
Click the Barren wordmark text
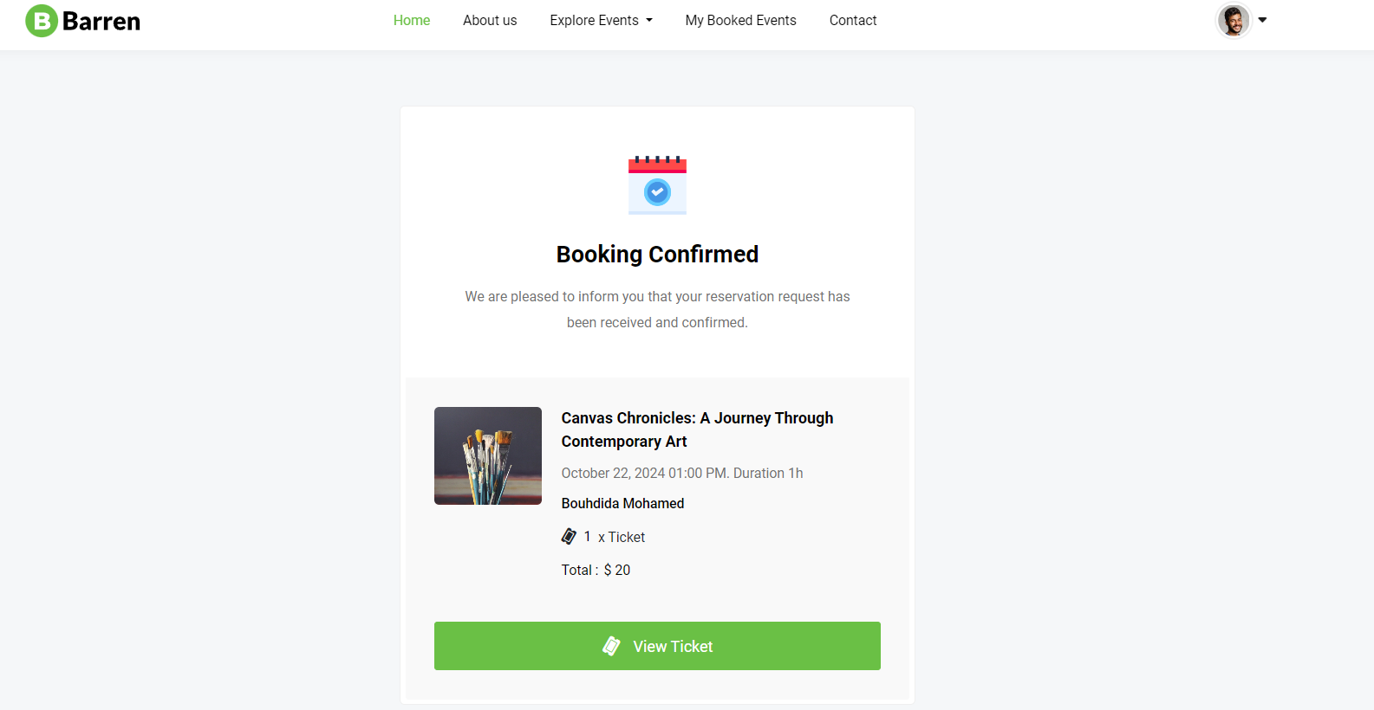(x=101, y=22)
